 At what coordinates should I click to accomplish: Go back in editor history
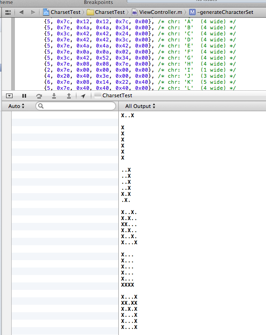[x=21, y=12]
